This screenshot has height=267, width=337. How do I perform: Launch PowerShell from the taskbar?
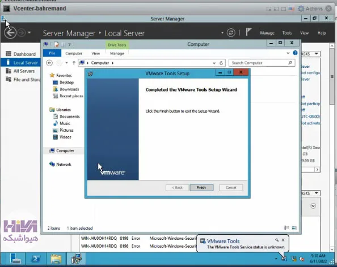[36, 259]
